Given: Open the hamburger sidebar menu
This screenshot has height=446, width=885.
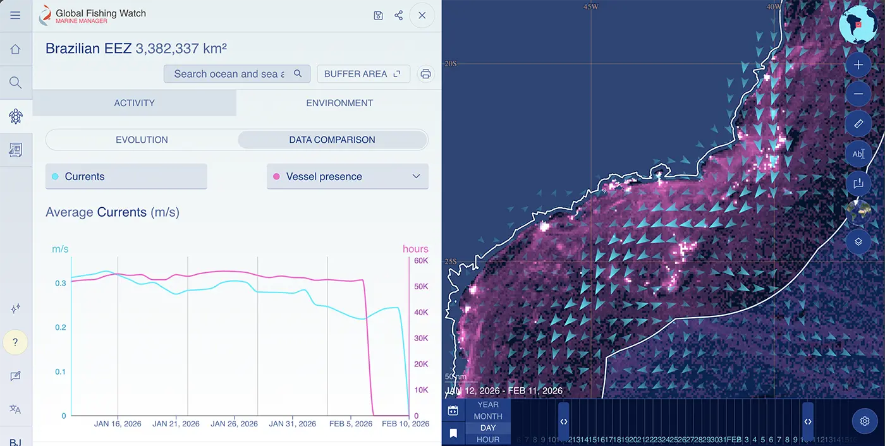Looking at the screenshot, I should coord(15,15).
